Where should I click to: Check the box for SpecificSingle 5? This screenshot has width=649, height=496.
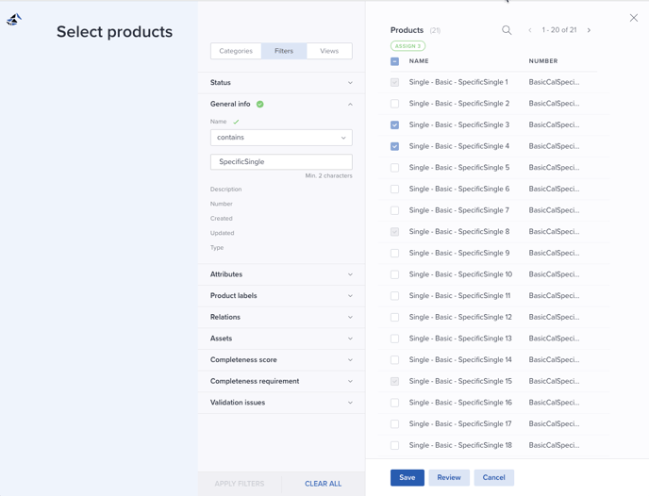[x=394, y=168]
